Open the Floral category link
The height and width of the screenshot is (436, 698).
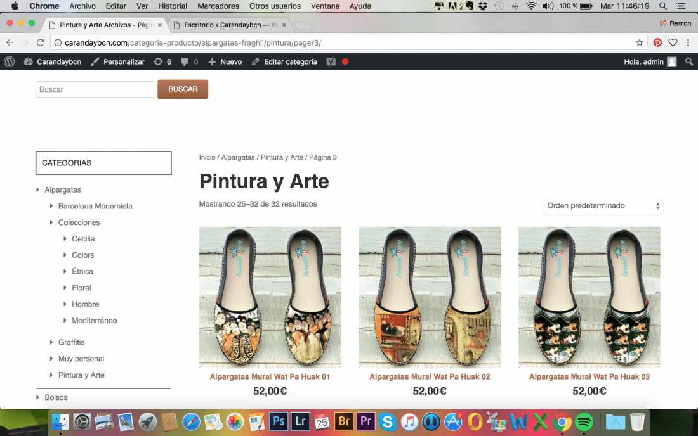pyautogui.click(x=81, y=288)
